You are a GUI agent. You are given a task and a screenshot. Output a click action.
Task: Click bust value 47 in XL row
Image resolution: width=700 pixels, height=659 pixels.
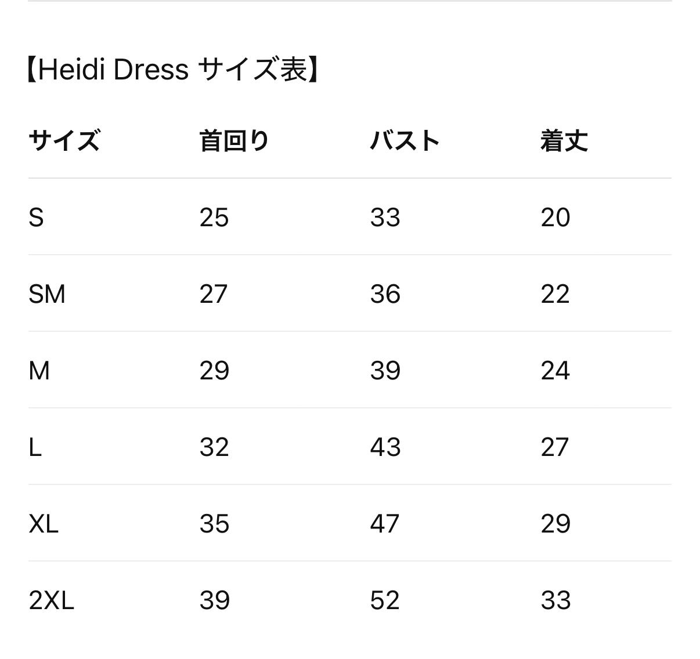tap(385, 524)
